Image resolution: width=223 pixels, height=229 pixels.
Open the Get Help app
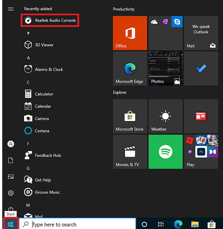point(38,180)
